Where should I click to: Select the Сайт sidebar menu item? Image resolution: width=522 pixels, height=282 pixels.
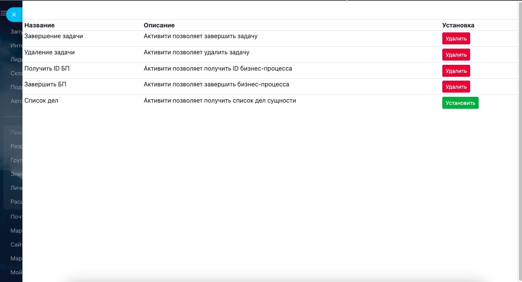pyautogui.click(x=16, y=245)
